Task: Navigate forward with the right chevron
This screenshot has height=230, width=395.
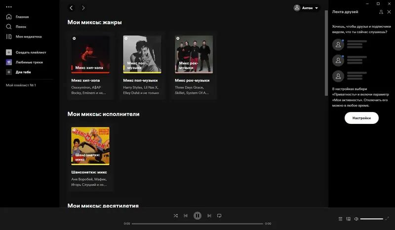Action: coord(83,8)
